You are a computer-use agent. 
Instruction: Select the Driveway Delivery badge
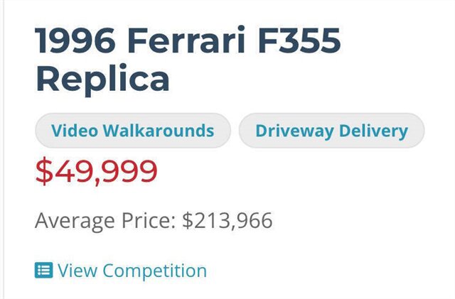(331, 131)
